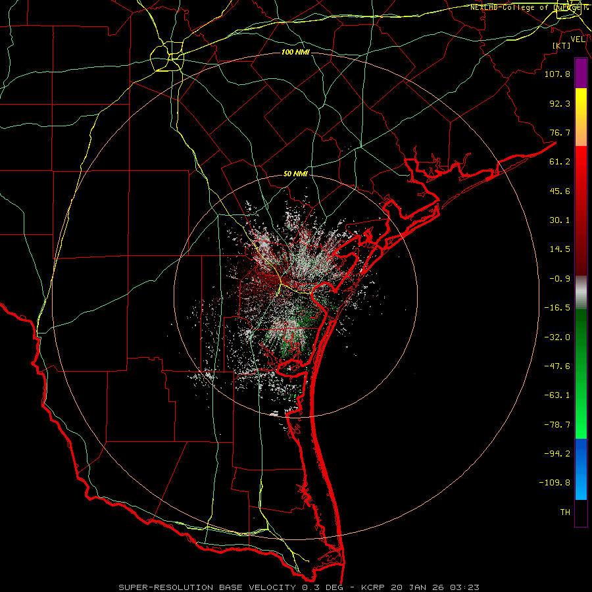Select the -78.7 velocity scale value
Image resolution: width=592 pixels, height=592 pixels.
[557, 425]
